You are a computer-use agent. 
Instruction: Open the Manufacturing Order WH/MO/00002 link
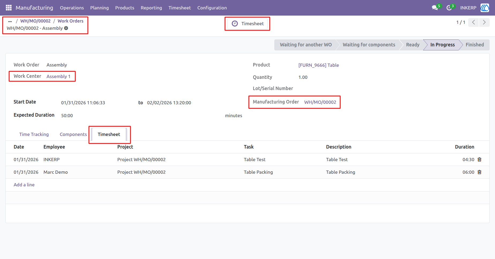pyautogui.click(x=320, y=102)
